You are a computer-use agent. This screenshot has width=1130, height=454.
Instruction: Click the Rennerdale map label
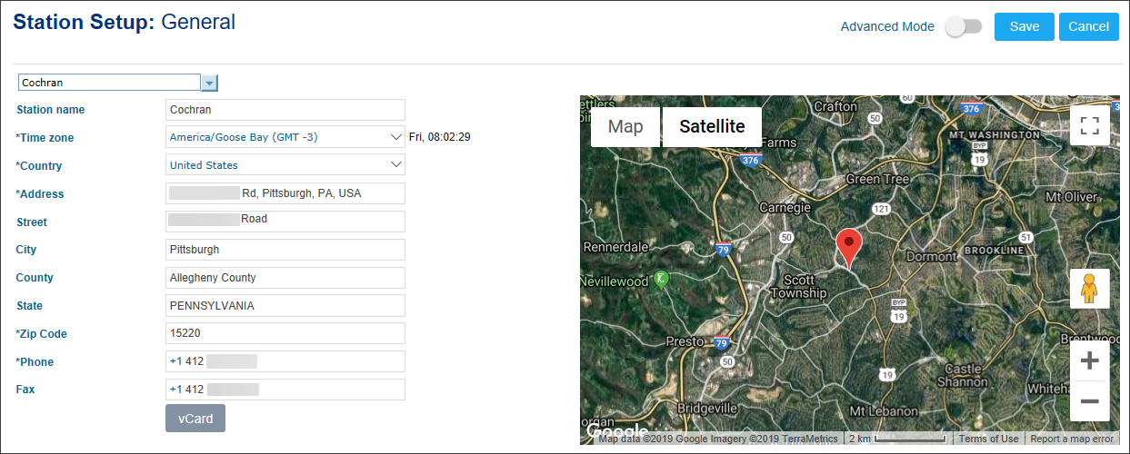tap(615, 246)
